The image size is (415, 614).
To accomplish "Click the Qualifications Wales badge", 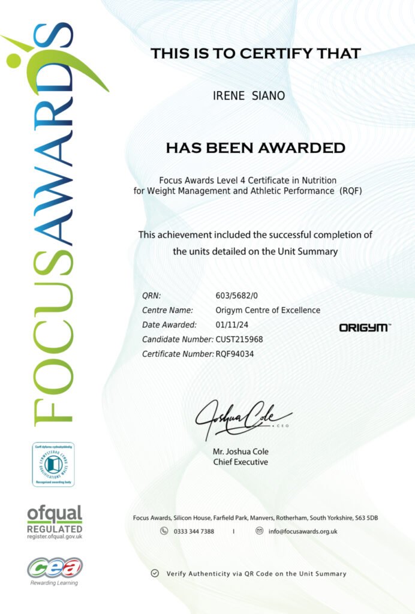I will pos(53,465).
